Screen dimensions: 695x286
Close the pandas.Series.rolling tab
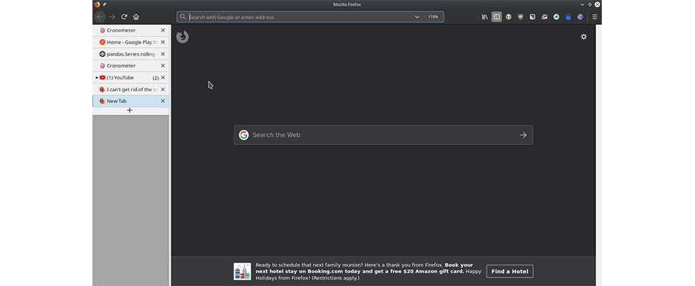click(x=163, y=54)
